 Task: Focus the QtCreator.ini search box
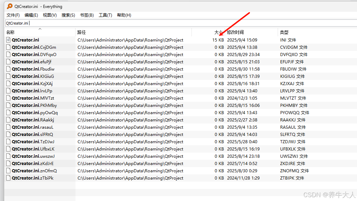pos(181,23)
